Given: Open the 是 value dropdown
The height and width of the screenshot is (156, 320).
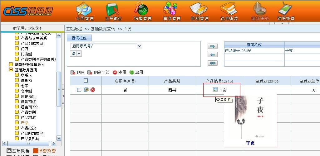Looking at the screenshot, I should pyautogui.click(x=79, y=54).
